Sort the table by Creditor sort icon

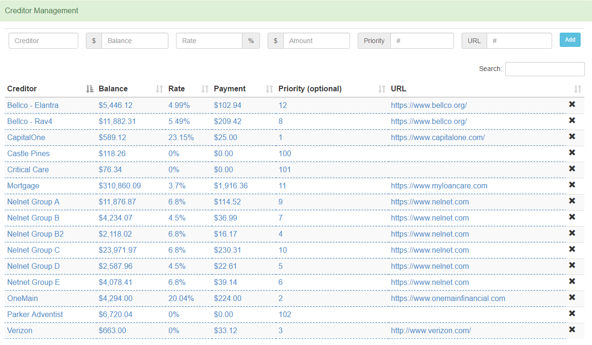(x=90, y=89)
